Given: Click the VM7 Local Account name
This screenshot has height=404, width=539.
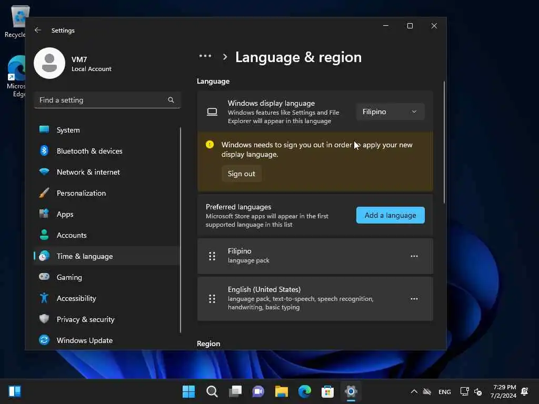Looking at the screenshot, I should point(92,64).
